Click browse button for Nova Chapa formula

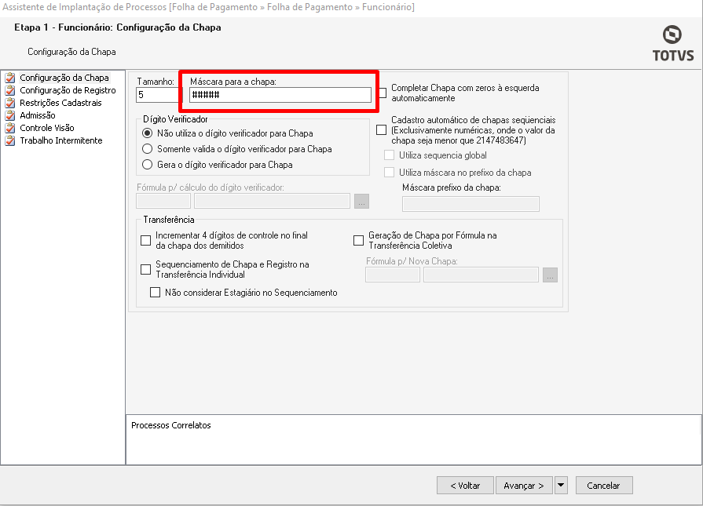coord(550,275)
